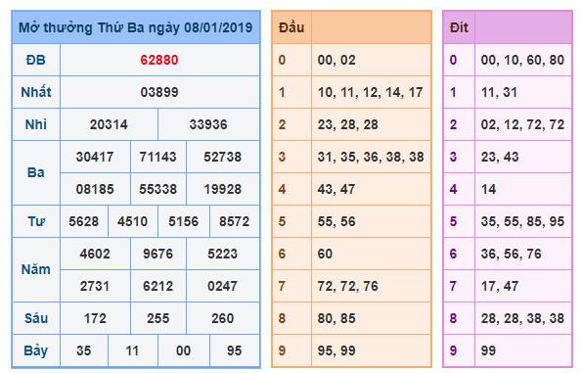Click the Đít column header

[459, 27]
